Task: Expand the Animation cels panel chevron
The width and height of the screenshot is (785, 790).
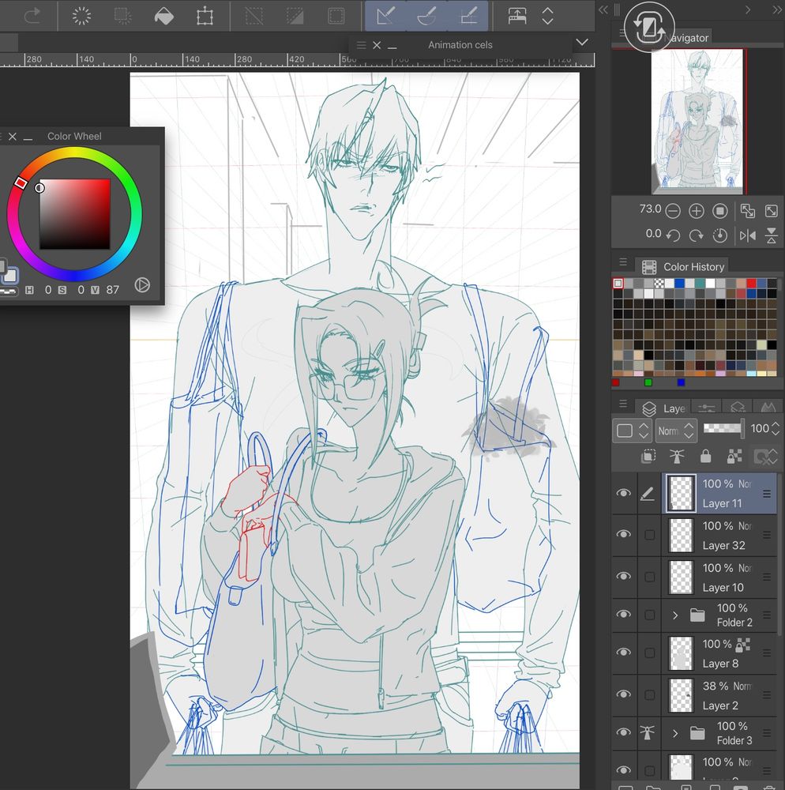Action: point(581,43)
